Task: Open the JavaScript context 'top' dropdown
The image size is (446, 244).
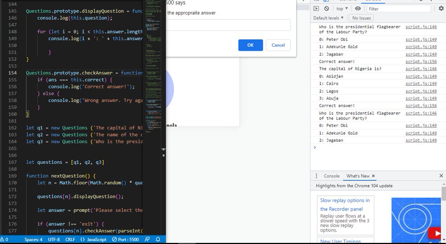Action: point(342,9)
